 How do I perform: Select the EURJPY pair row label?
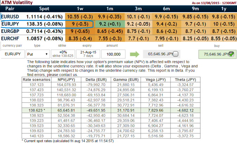tap(10, 24)
